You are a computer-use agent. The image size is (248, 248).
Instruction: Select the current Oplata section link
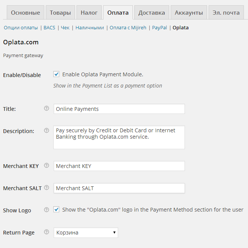click(180, 28)
